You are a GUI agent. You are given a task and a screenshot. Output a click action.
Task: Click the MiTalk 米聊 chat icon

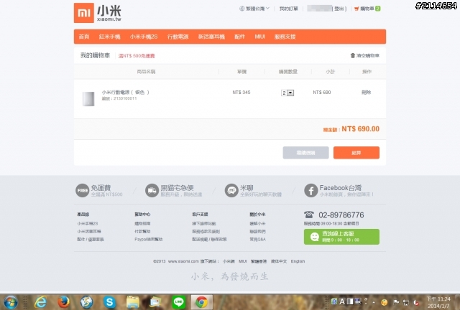231,190
